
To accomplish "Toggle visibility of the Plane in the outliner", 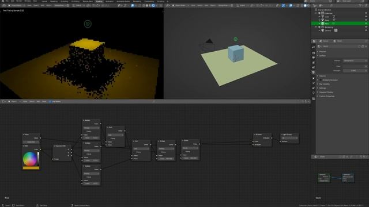I will [366, 20].
